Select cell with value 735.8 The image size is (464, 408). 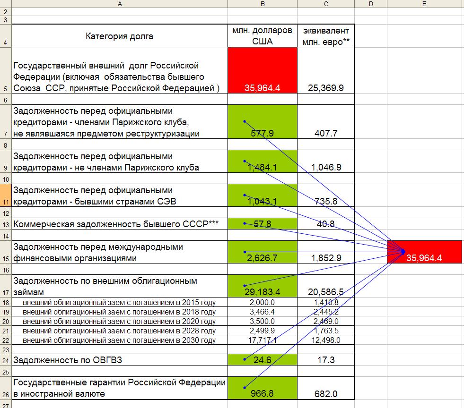click(x=326, y=195)
